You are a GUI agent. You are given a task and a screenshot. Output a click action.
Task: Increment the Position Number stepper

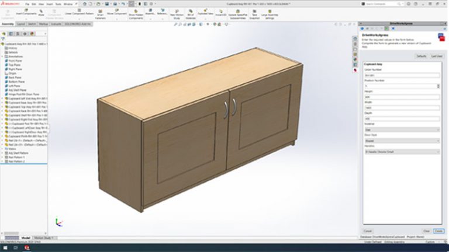[x=438, y=85]
